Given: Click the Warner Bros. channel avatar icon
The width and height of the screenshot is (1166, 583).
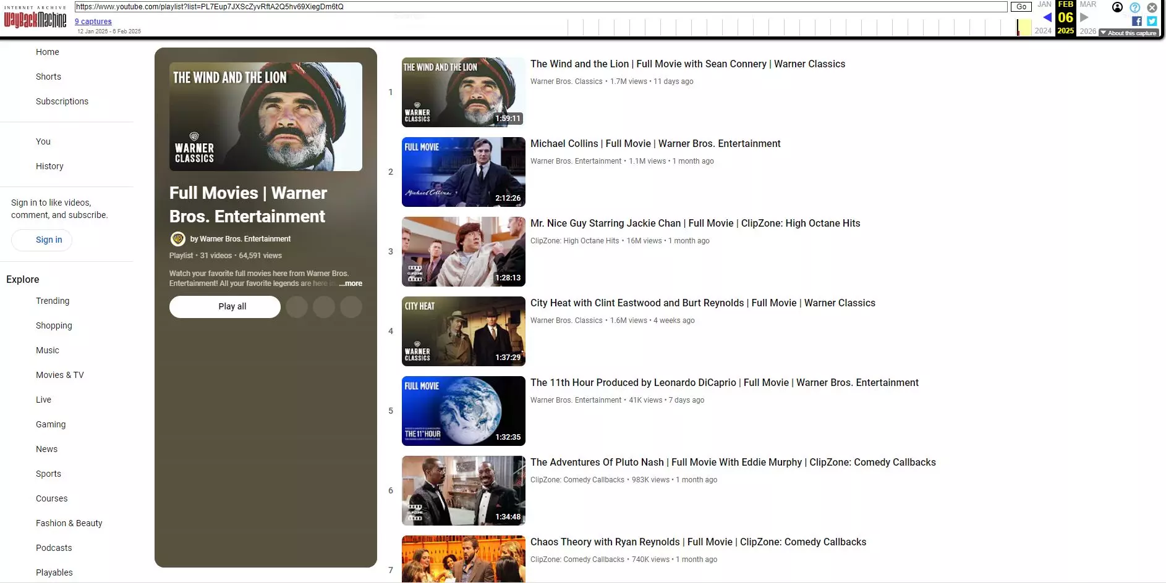Looking at the screenshot, I should 178,239.
